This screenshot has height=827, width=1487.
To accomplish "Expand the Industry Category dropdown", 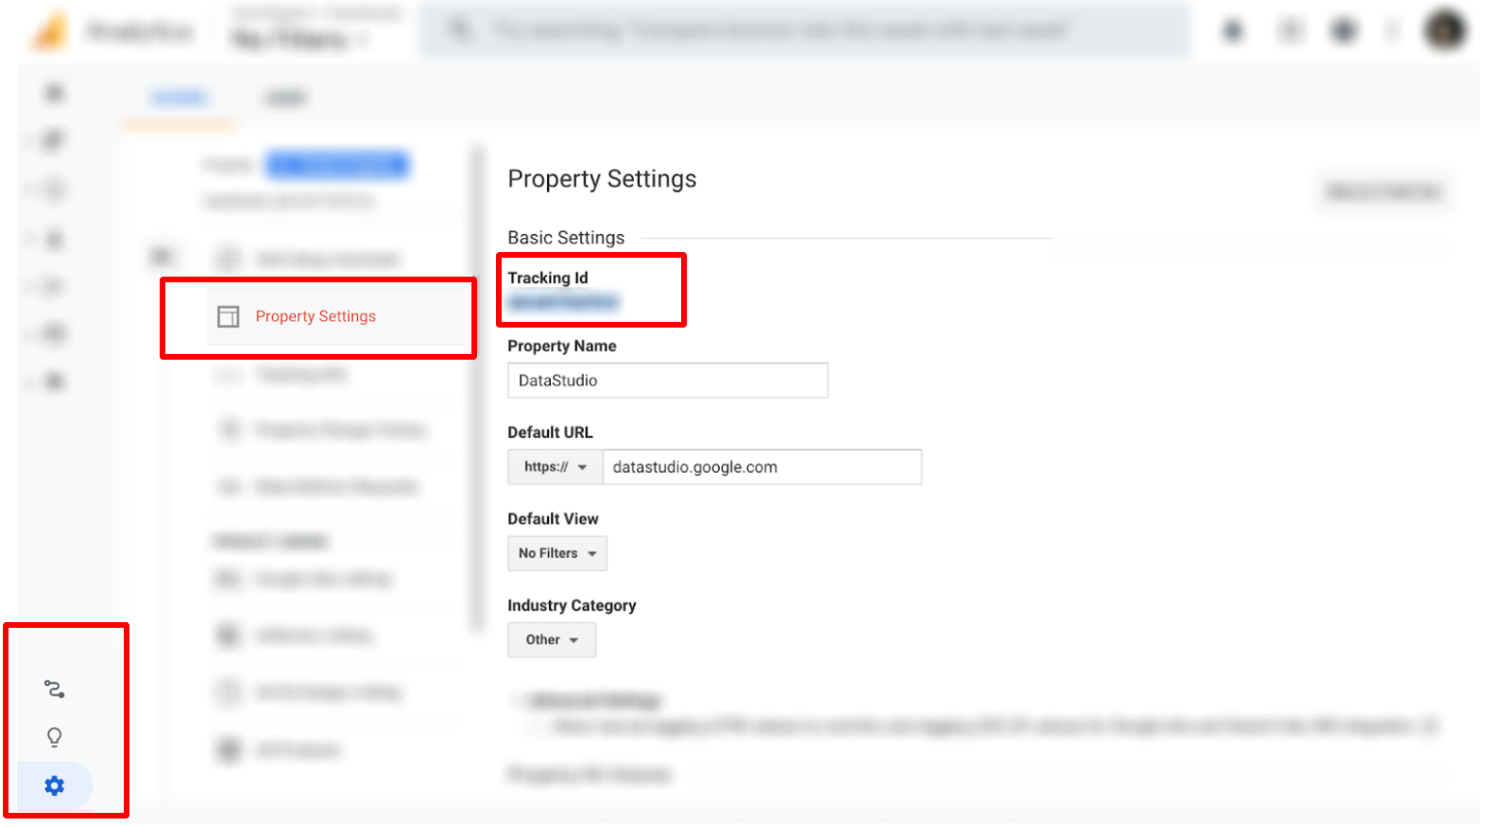I will [552, 640].
